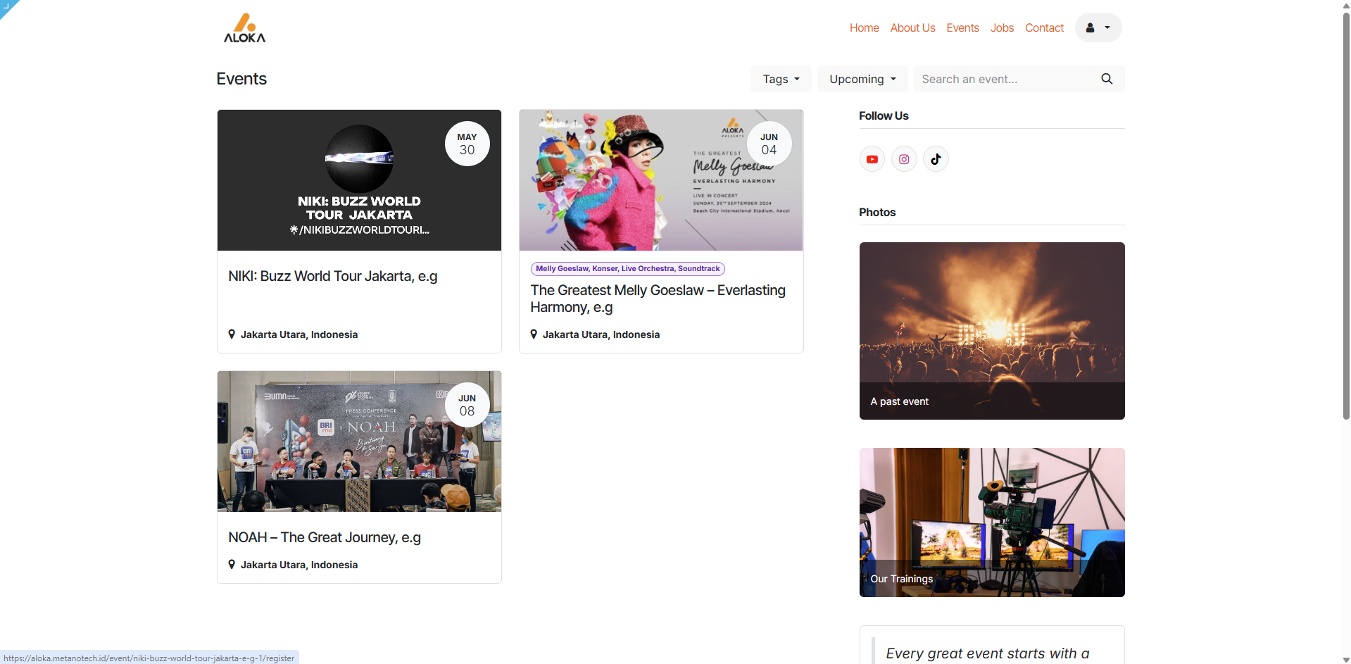Click the Follow Us heading
This screenshot has width=1351, height=664.
884,115
